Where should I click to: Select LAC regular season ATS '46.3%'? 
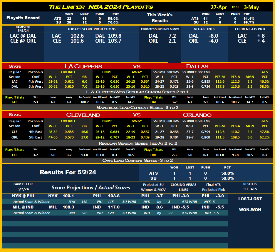(264, 82)
